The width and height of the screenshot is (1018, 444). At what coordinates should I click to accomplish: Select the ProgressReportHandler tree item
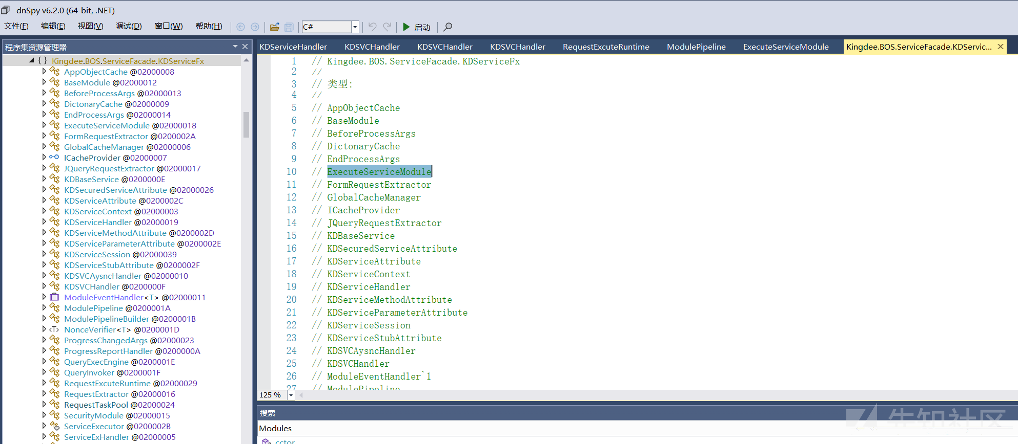pyautogui.click(x=132, y=351)
